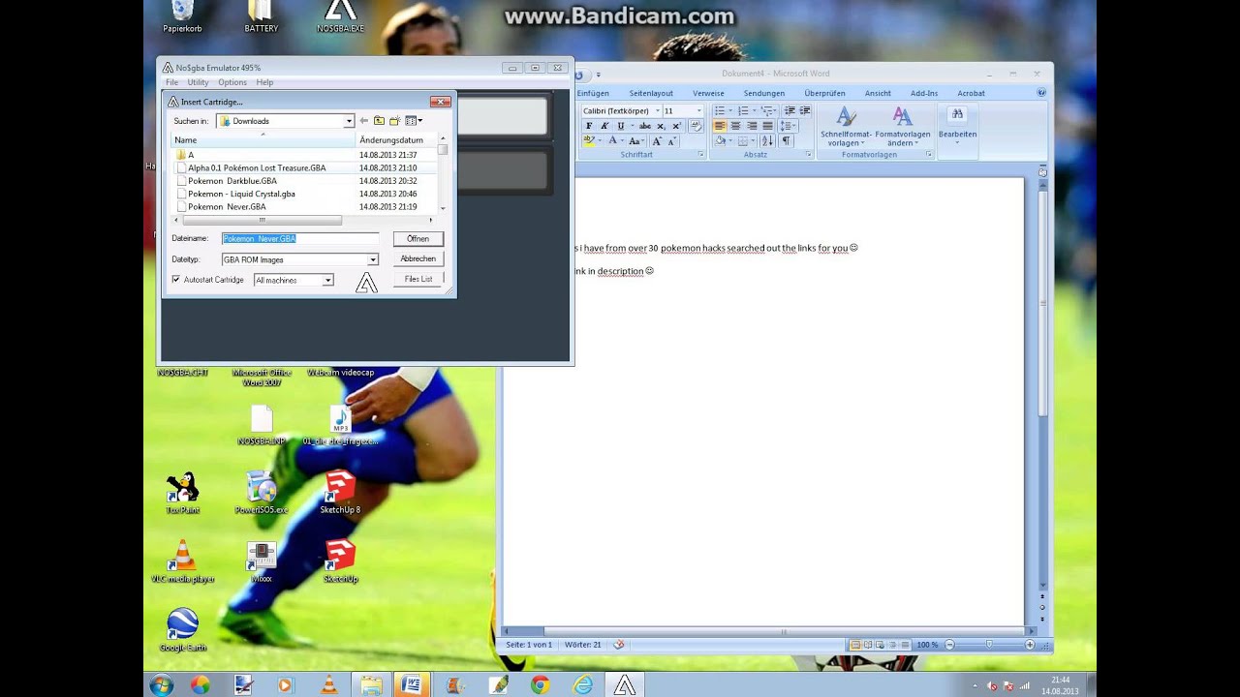Sort text with the A-Z sort icon

pyautogui.click(x=768, y=140)
